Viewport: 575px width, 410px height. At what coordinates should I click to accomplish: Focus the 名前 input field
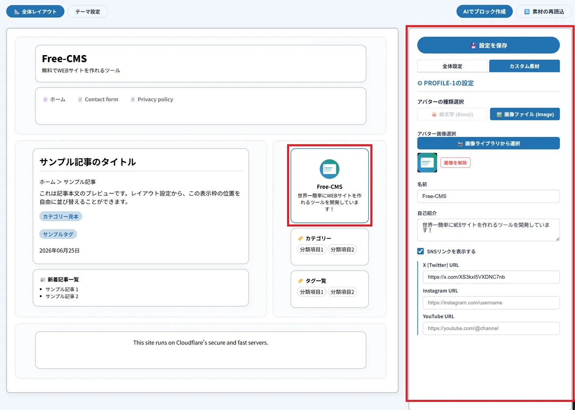pos(489,196)
